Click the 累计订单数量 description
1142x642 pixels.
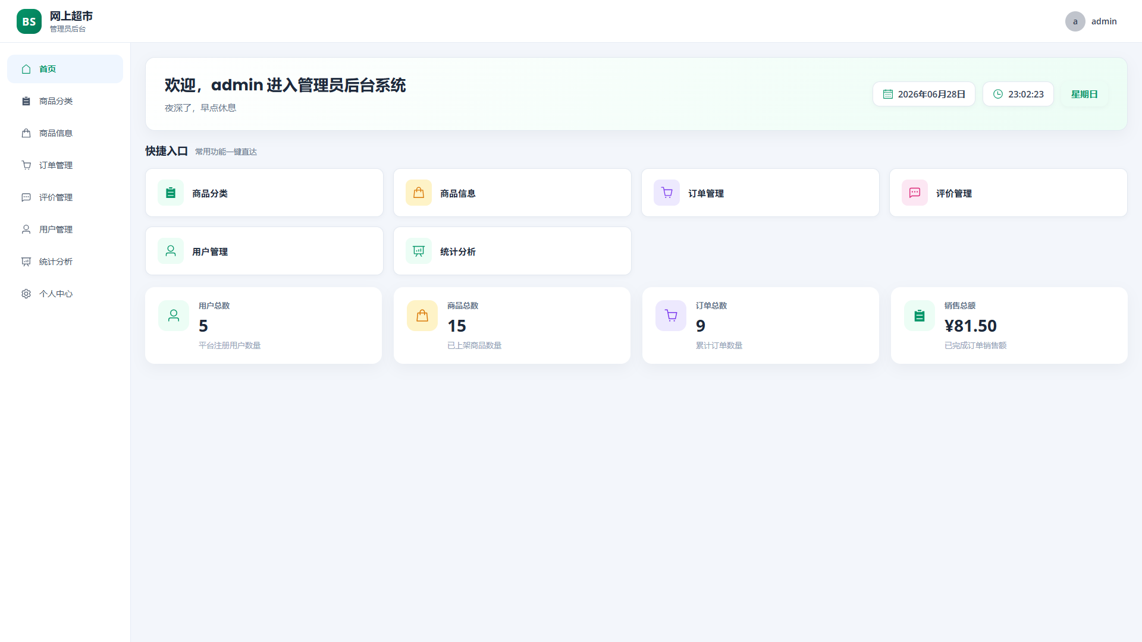[x=719, y=345]
